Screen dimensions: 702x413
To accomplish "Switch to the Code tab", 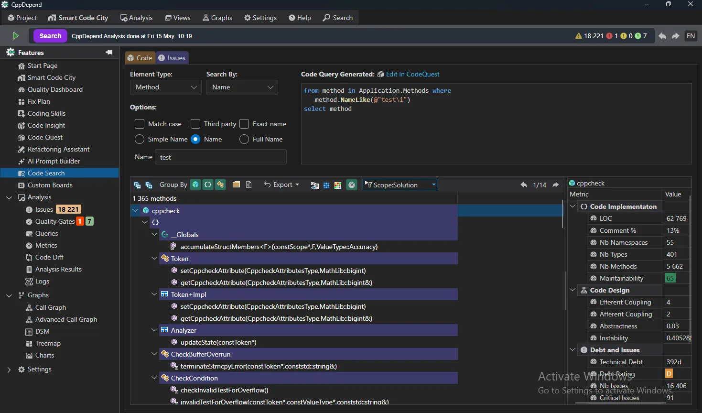I will coord(140,58).
